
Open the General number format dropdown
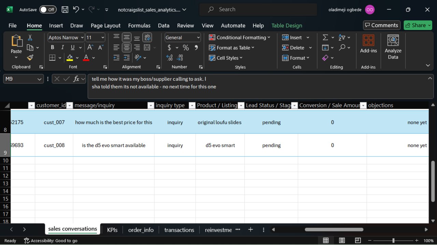(198, 37)
